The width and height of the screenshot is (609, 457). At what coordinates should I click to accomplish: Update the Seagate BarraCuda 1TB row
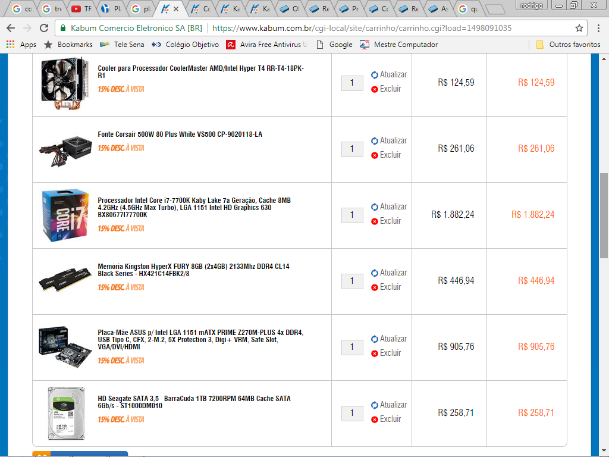pyautogui.click(x=389, y=405)
